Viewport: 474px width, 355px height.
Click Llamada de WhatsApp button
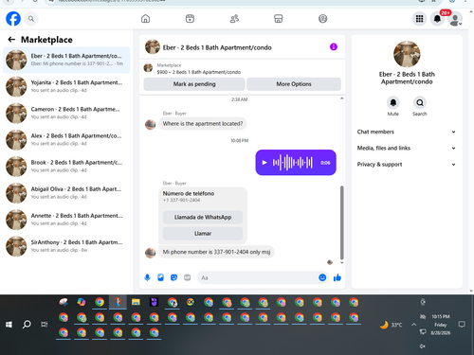coord(203,217)
